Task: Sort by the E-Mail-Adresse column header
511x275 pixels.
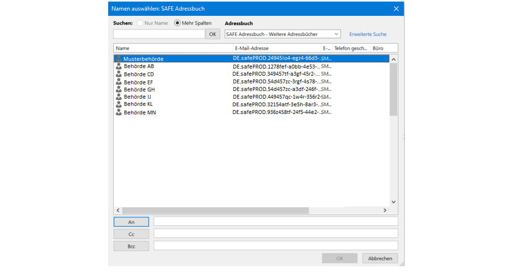Action: point(276,48)
